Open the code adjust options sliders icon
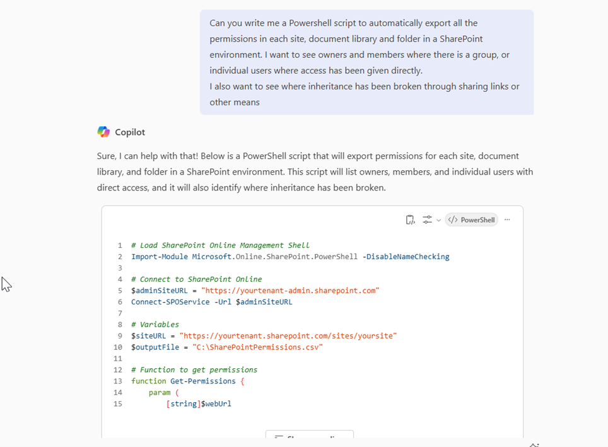 pos(427,220)
